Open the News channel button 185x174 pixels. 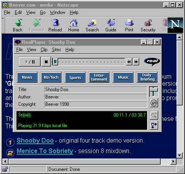click(x=27, y=78)
